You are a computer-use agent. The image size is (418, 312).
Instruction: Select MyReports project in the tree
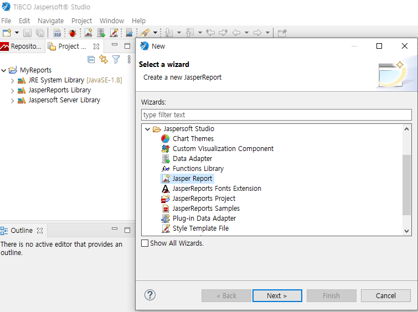tap(35, 70)
